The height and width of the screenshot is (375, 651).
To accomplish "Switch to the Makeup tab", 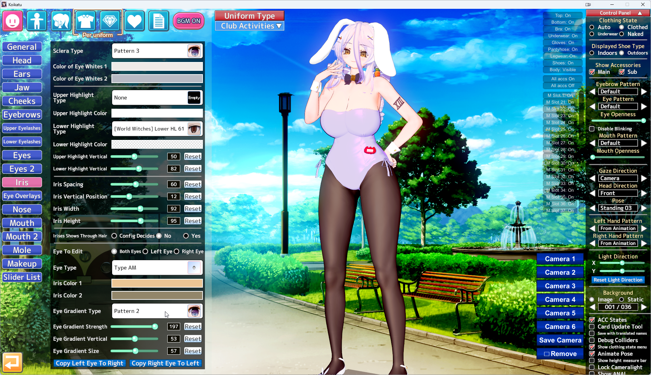I will pyautogui.click(x=22, y=264).
